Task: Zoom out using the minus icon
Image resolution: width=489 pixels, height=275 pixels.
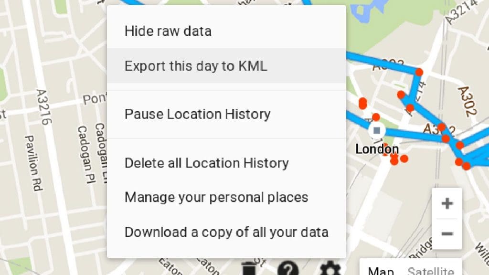Action: pos(446,234)
